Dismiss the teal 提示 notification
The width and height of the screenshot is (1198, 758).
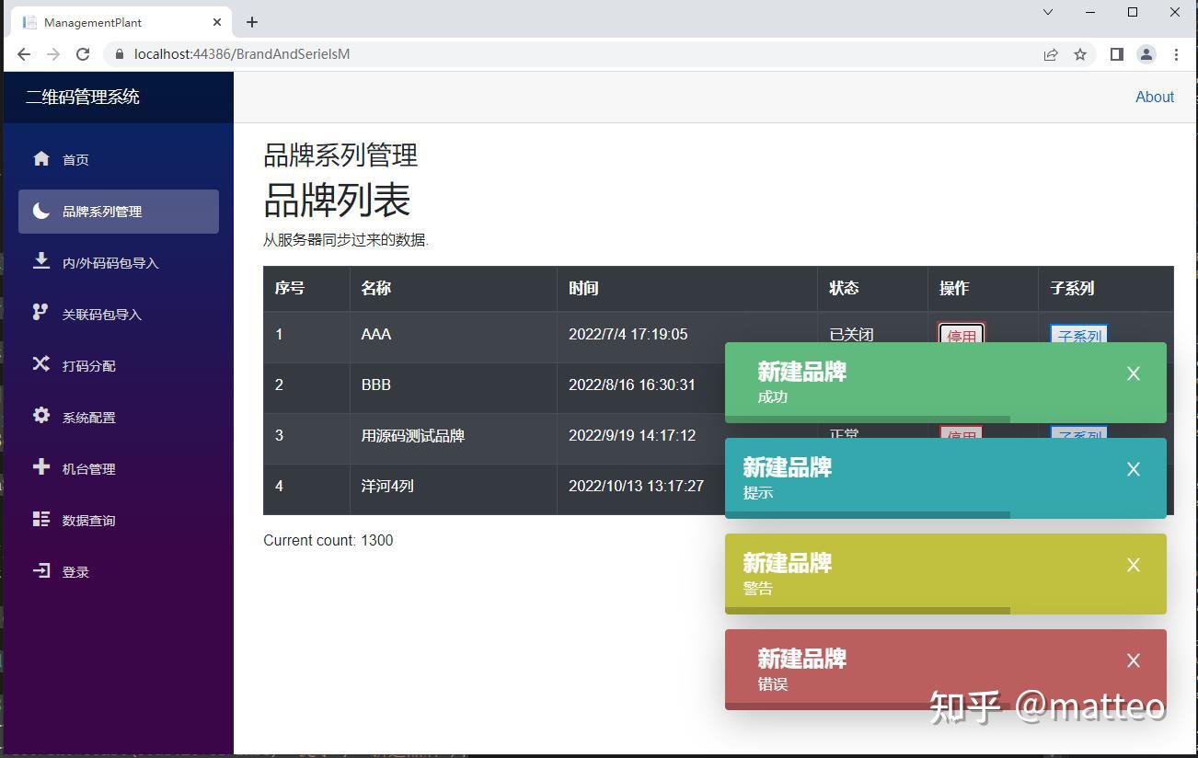pos(1134,469)
